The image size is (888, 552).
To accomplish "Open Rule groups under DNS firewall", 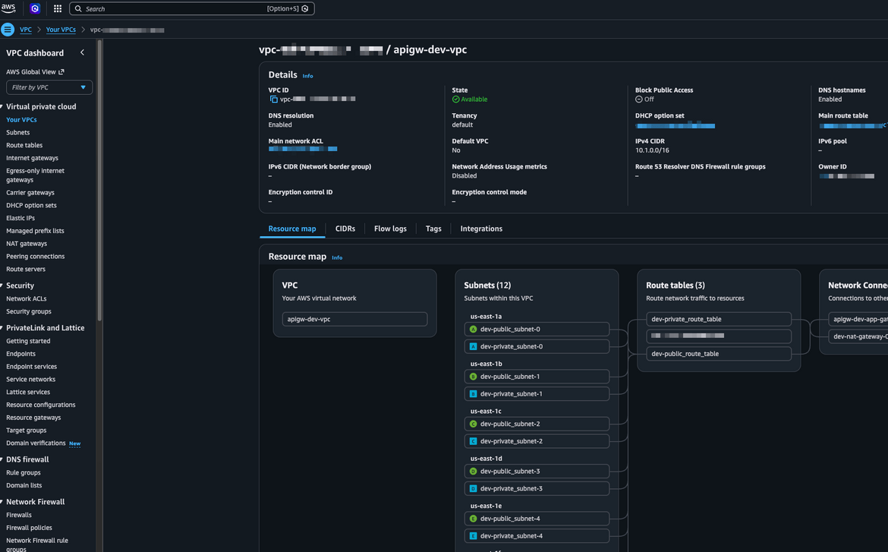I will click(x=24, y=473).
